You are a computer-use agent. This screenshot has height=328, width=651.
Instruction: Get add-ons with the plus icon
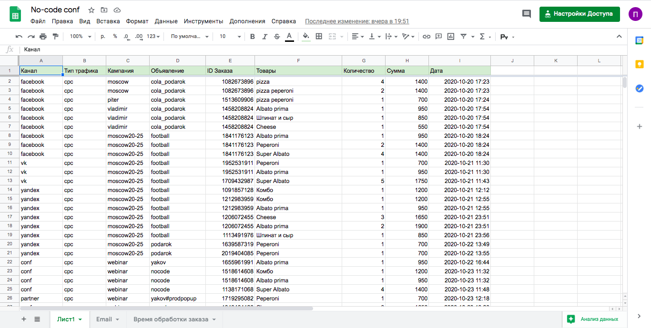click(640, 126)
